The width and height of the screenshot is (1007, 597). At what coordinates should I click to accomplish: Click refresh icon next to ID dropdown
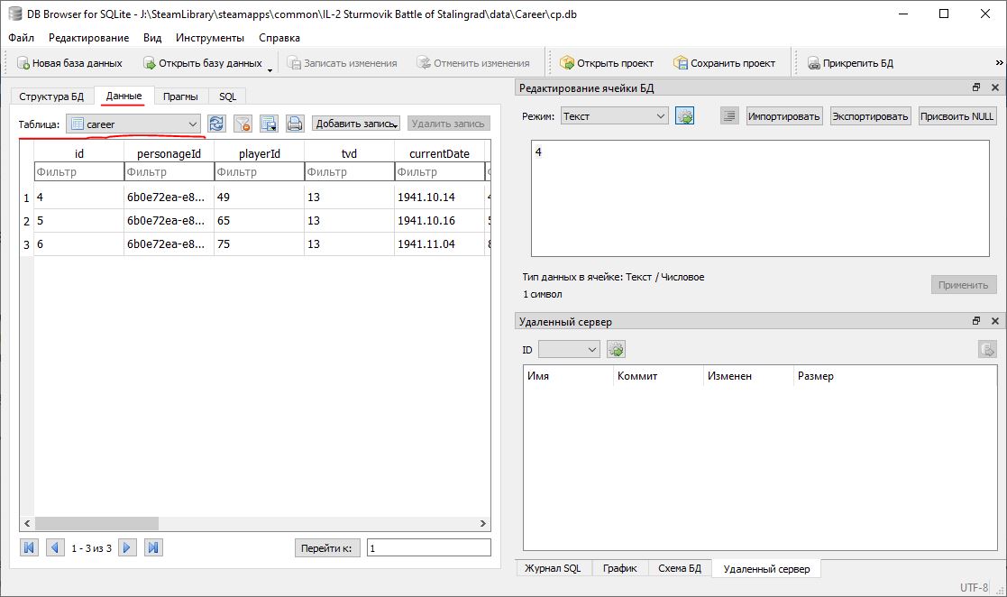point(616,350)
